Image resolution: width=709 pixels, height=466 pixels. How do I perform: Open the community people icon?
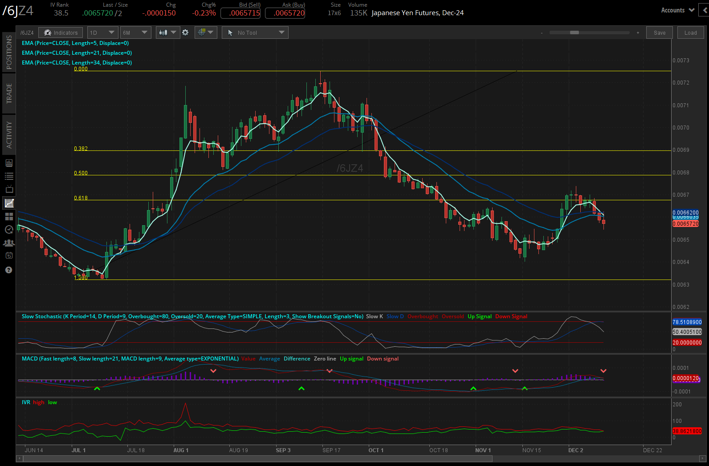pos(9,243)
